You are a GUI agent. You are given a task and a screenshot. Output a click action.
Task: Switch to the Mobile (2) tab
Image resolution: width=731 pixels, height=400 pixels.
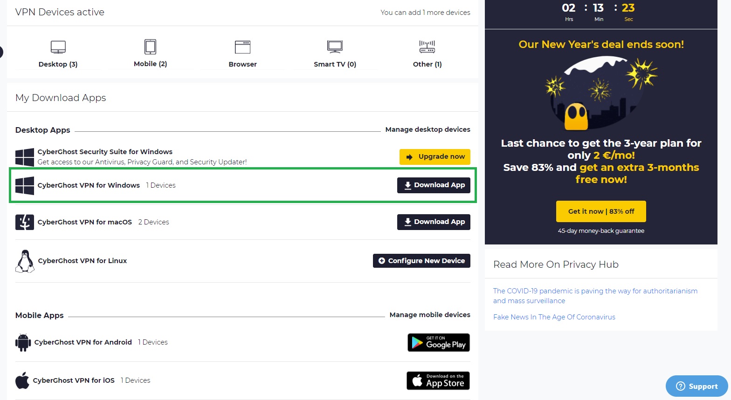(x=150, y=64)
